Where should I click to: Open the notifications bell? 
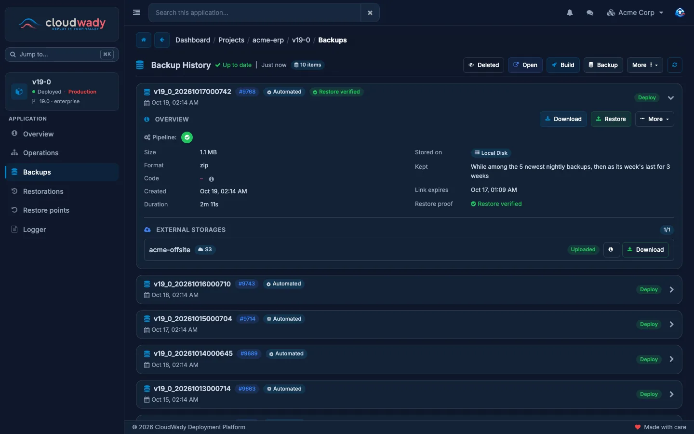pos(570,13)
